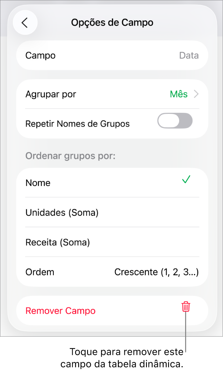Tap Remover Campo to remove the field

(x=60, y=311)
